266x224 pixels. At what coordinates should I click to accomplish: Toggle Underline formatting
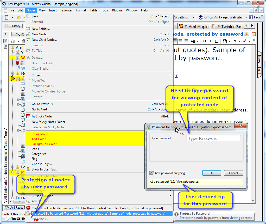[x=216, y=41]
